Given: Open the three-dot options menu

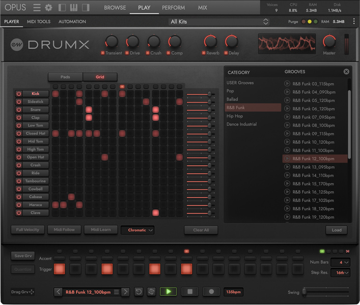Looking at the screenshot, I should [x=354, y=21].
